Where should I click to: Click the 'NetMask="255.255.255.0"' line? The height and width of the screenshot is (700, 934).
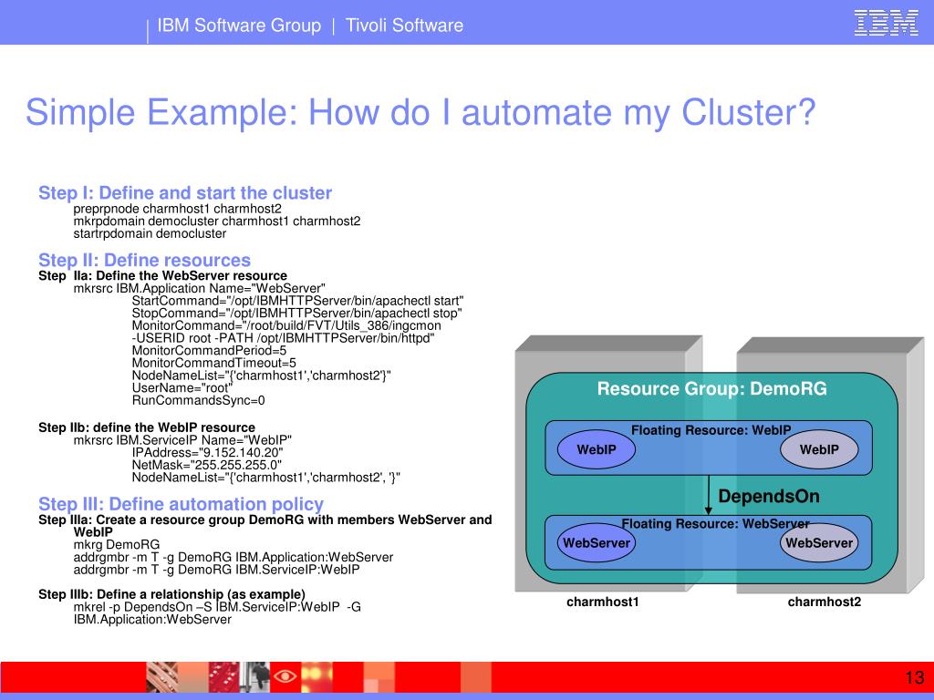coord(207,465)
